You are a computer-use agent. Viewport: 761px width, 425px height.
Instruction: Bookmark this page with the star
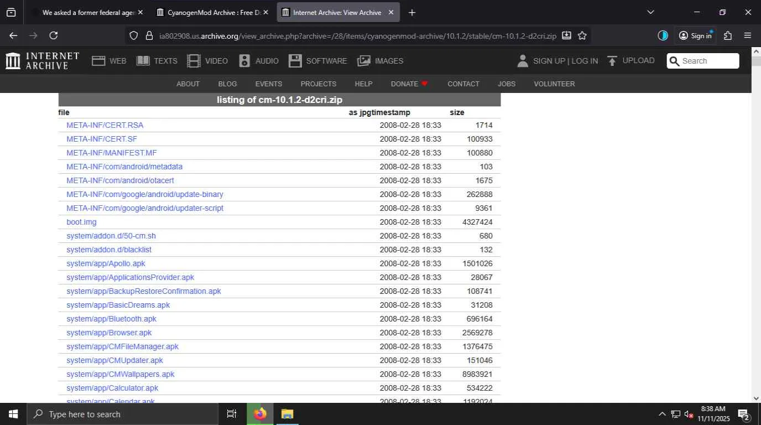click(582, 35)
